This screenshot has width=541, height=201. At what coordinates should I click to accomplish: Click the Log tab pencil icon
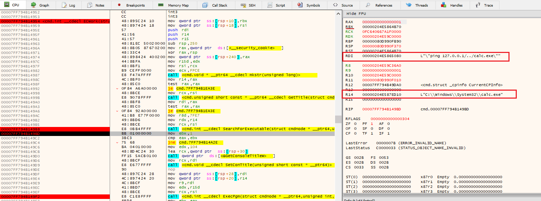pyautogui.click(x=64, y=5)
